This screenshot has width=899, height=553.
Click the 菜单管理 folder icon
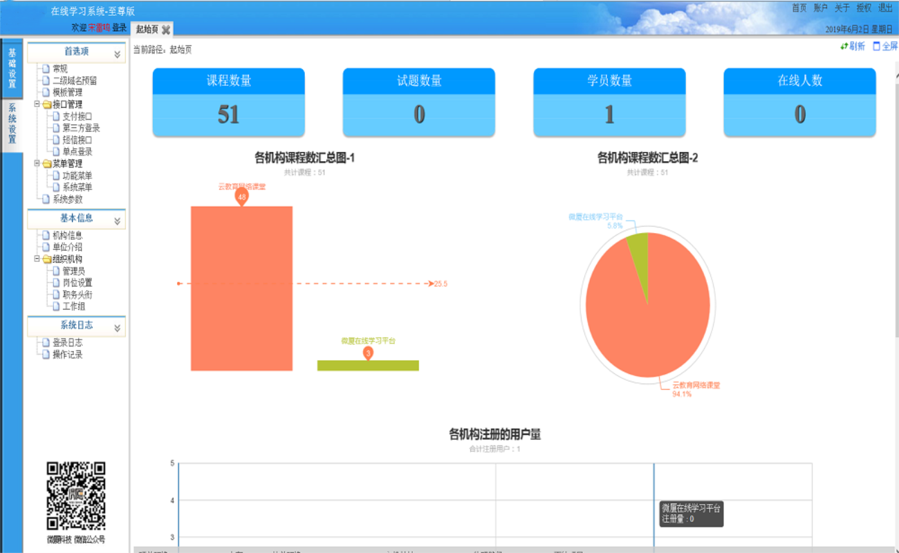tap(47, 164)
